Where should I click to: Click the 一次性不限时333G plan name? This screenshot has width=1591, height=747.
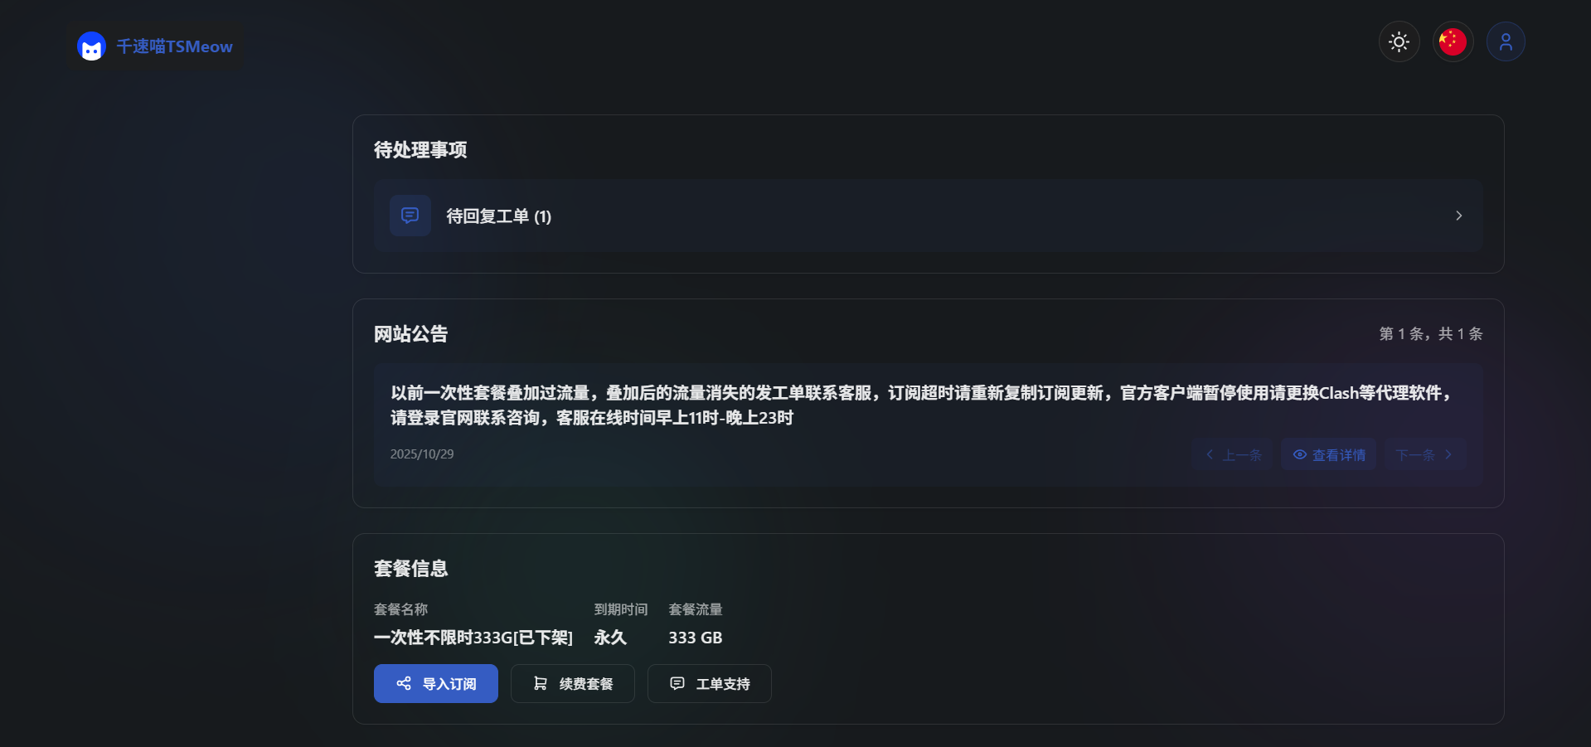[x=473, y=638]
